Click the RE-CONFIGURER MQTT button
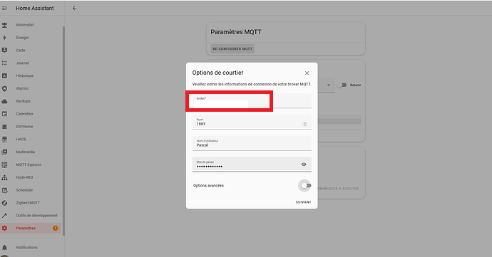 click(232, 49)
